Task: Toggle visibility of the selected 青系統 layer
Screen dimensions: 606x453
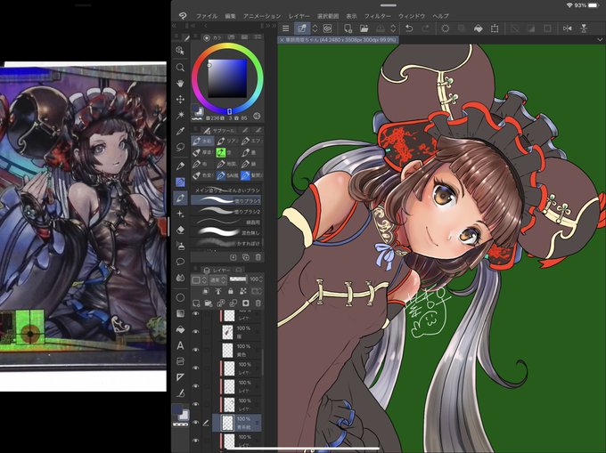Action: 195,423
